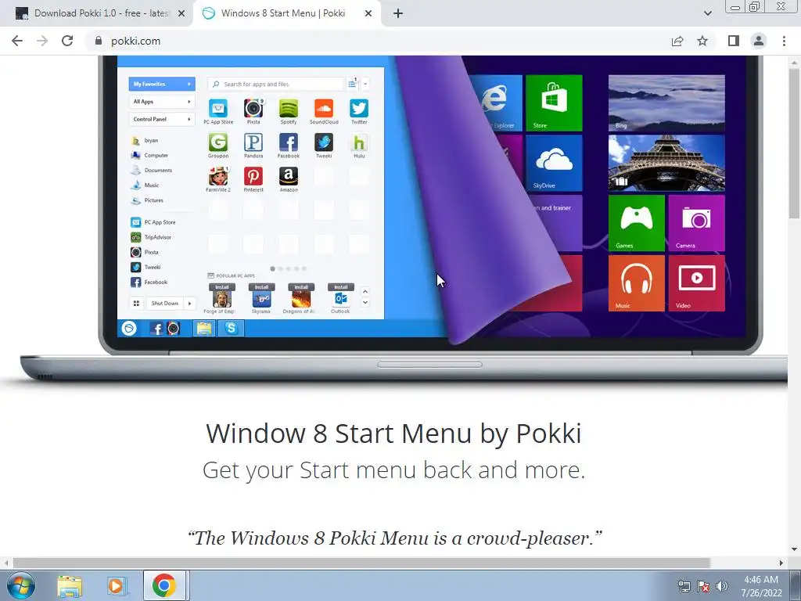Image resolution: width=801 pixels, height=601 pixels.
Task: Click SoundCloud icon in the laptop image
Action: 324,109
